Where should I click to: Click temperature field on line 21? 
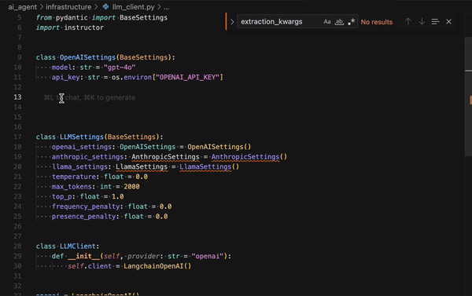click(74, 177)
